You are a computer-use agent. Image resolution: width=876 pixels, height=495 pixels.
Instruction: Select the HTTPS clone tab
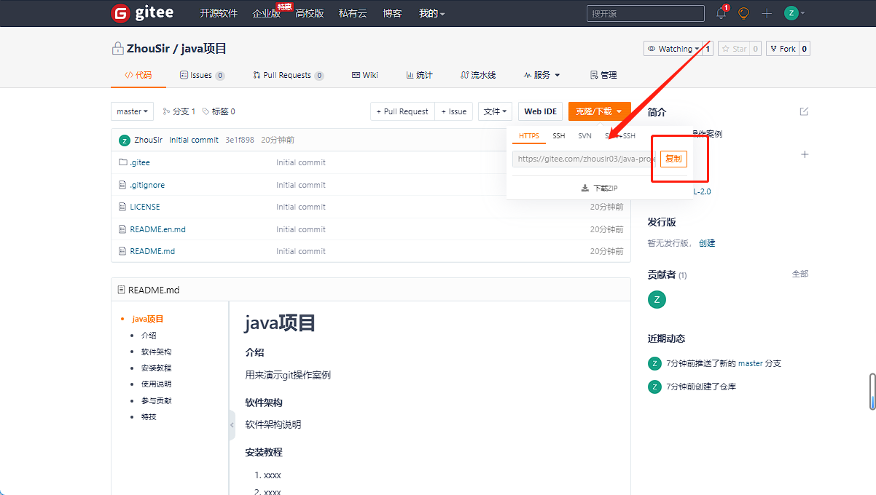tap(529, 136)
